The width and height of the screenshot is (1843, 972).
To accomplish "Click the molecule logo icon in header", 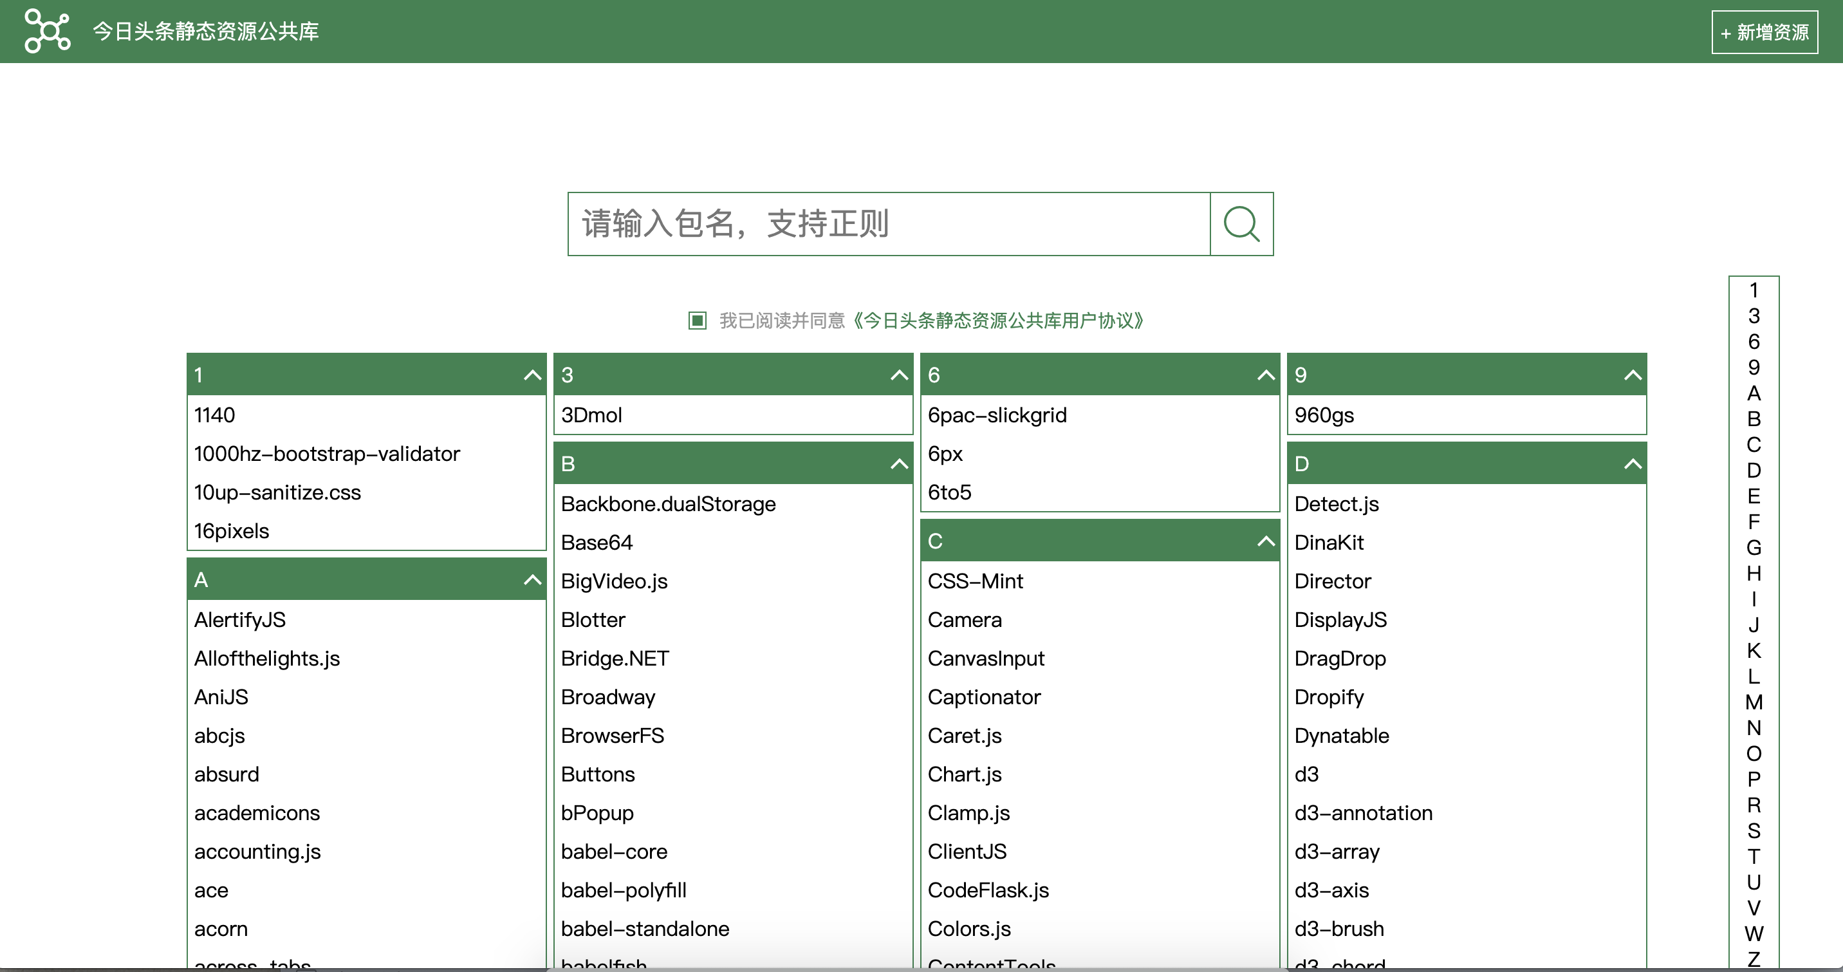I will pos(47,31).
